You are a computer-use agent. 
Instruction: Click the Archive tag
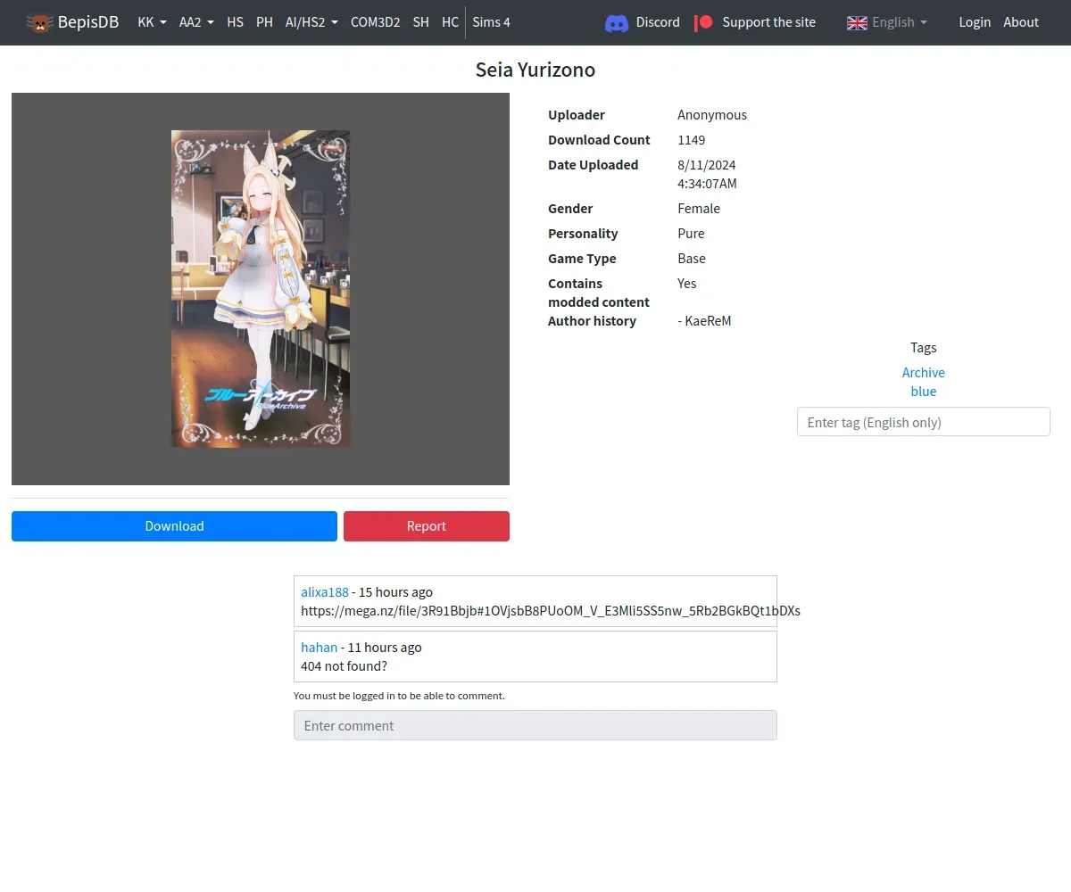click(923, 373)
